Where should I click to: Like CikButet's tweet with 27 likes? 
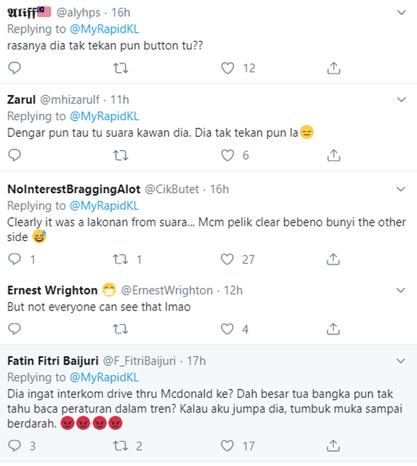pyautogui.click(x=227, y=259)
